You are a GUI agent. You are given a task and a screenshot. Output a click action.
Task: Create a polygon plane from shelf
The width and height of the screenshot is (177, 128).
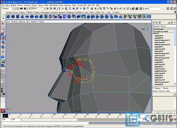coord(27,17)
